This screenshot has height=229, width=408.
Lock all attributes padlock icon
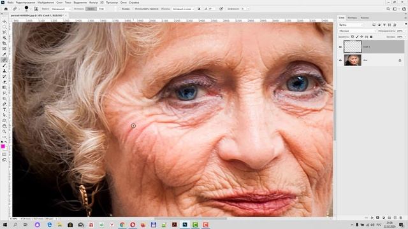[371, 37]
